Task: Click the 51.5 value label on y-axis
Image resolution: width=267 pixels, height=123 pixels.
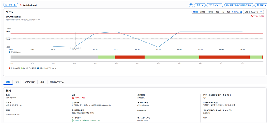Action: click(8, 38)
